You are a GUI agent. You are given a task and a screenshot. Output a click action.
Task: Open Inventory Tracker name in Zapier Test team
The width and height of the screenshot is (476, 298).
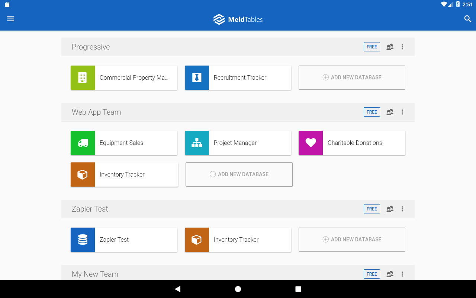(x=236, y=240)
